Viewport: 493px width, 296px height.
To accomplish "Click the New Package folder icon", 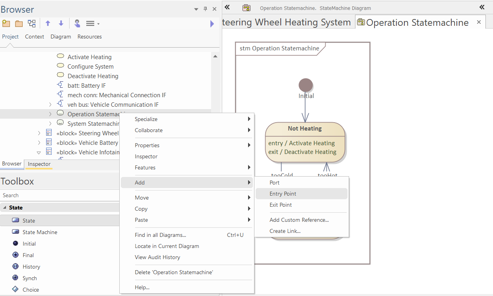I will pyautogui.click(x=19, y=23).
